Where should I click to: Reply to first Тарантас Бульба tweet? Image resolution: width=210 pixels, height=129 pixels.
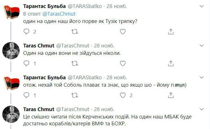tap(27, 32)
